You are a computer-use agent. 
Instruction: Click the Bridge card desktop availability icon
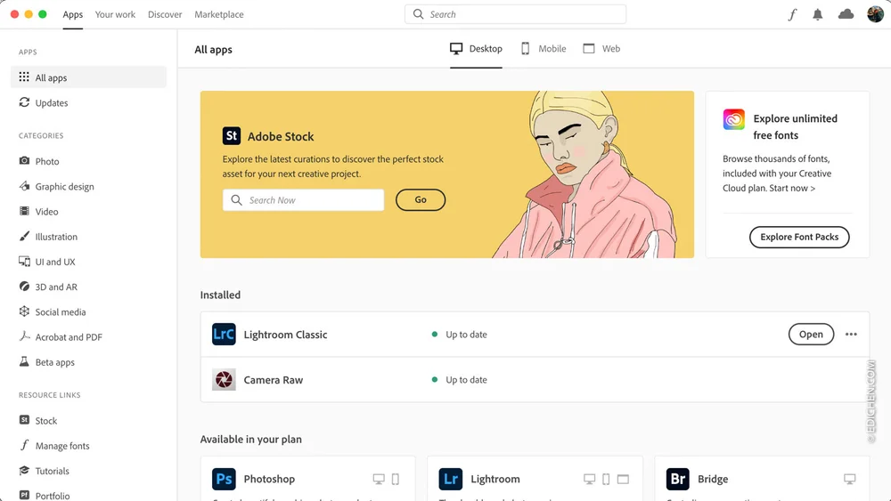pyautogui.click(x=849, y=479)
